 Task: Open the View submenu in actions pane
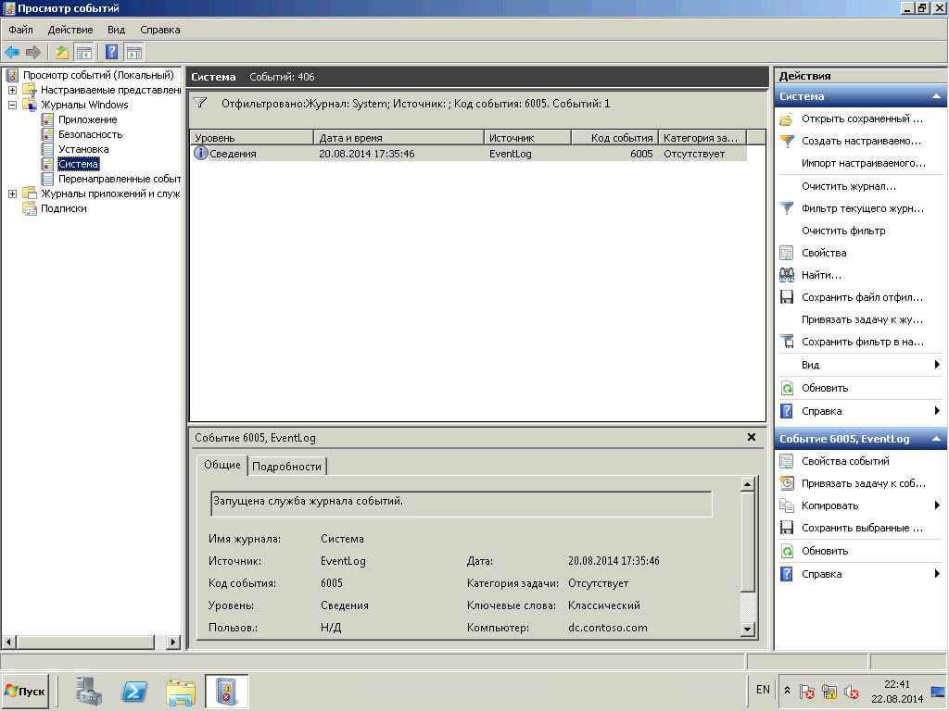[x=810, y=365]
